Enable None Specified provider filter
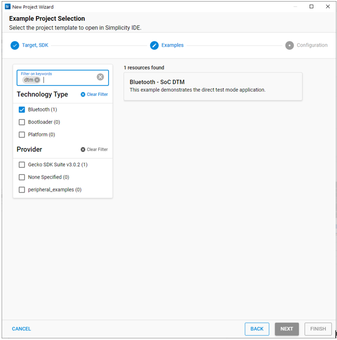Viewport: 337px width, 340px height. (21, 178)
